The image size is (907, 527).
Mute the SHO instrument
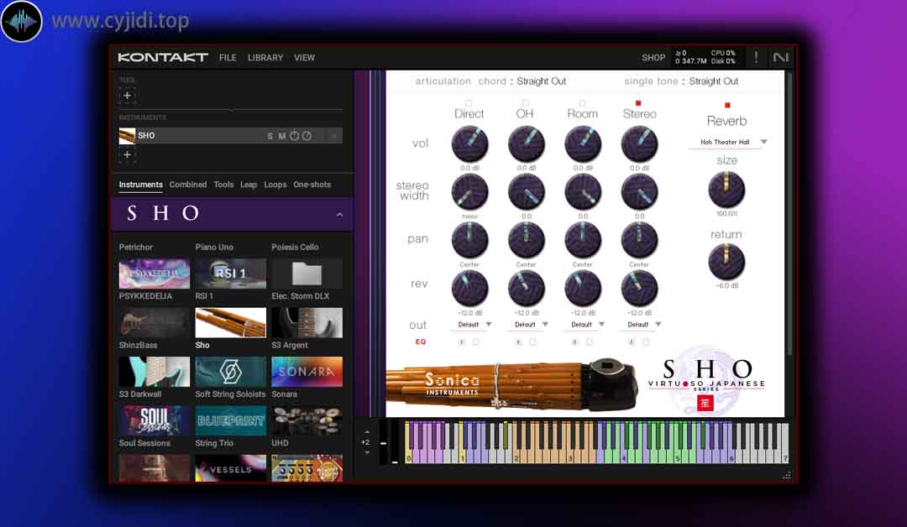tap(281, 136)
